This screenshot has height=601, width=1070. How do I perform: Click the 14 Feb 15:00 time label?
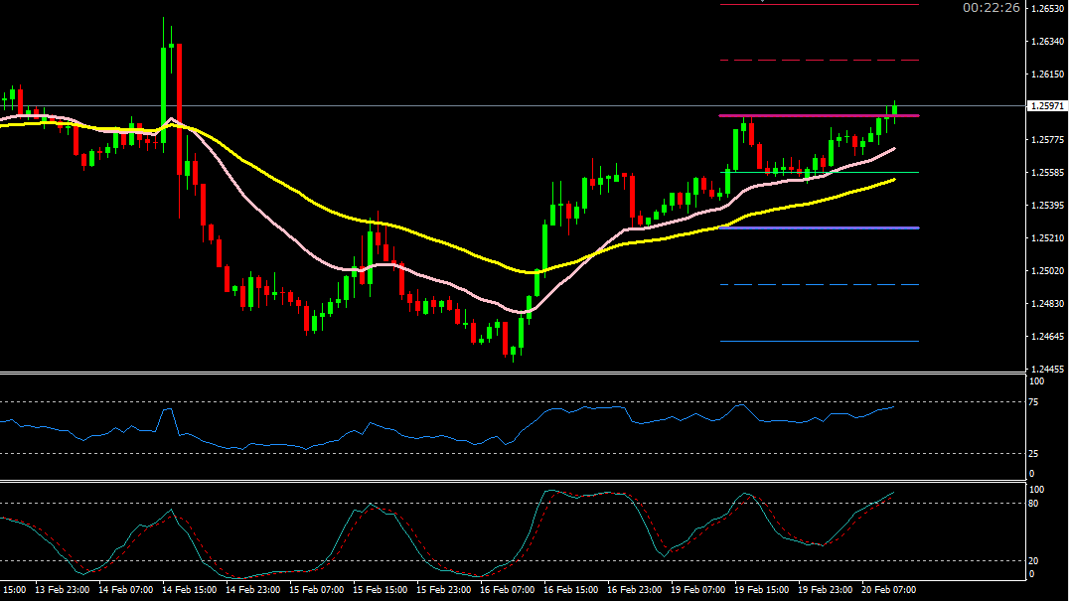[189, 589]
